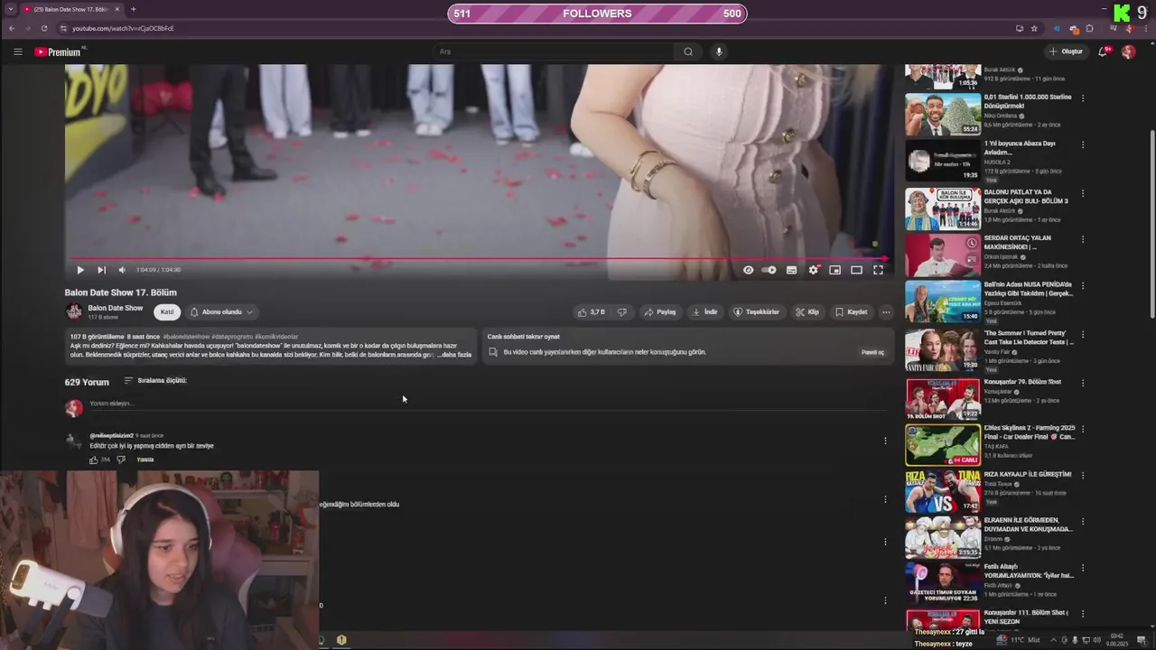The image size is (1156, 650).
Task: Open the @miliseptinizim2 commenter profile
Action: [111, 436]
